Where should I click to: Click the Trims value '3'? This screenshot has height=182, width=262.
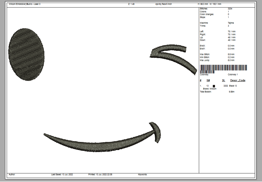coord(228,26)
